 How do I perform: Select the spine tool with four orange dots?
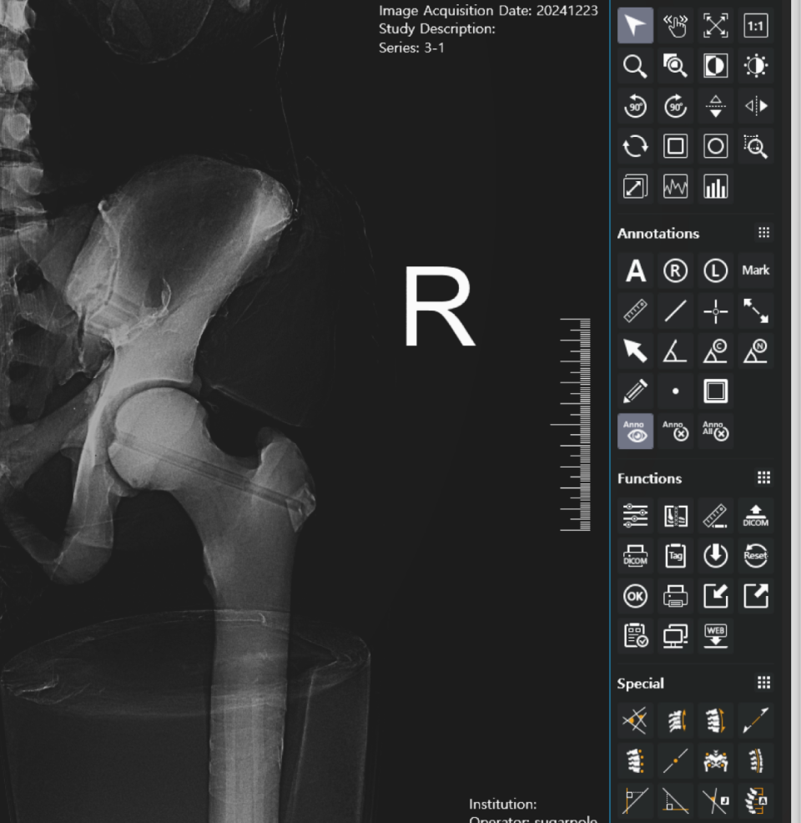click(635, 760)
